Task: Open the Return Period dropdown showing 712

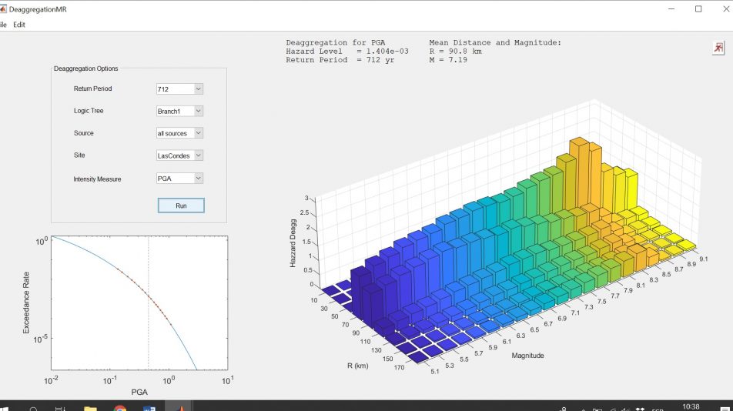Action: point(179,89)
